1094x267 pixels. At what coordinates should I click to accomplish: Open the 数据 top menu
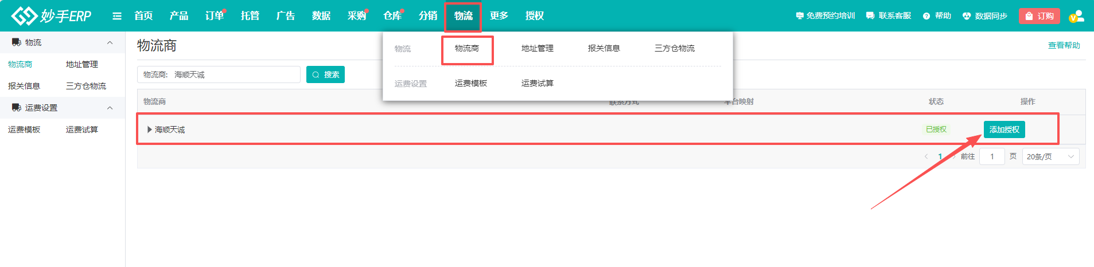pos(321,16)
